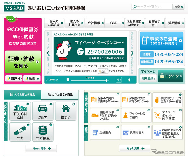Switch to 法人のお客さま商品 tab
The image size is (188, 158).
coord(60,95)
